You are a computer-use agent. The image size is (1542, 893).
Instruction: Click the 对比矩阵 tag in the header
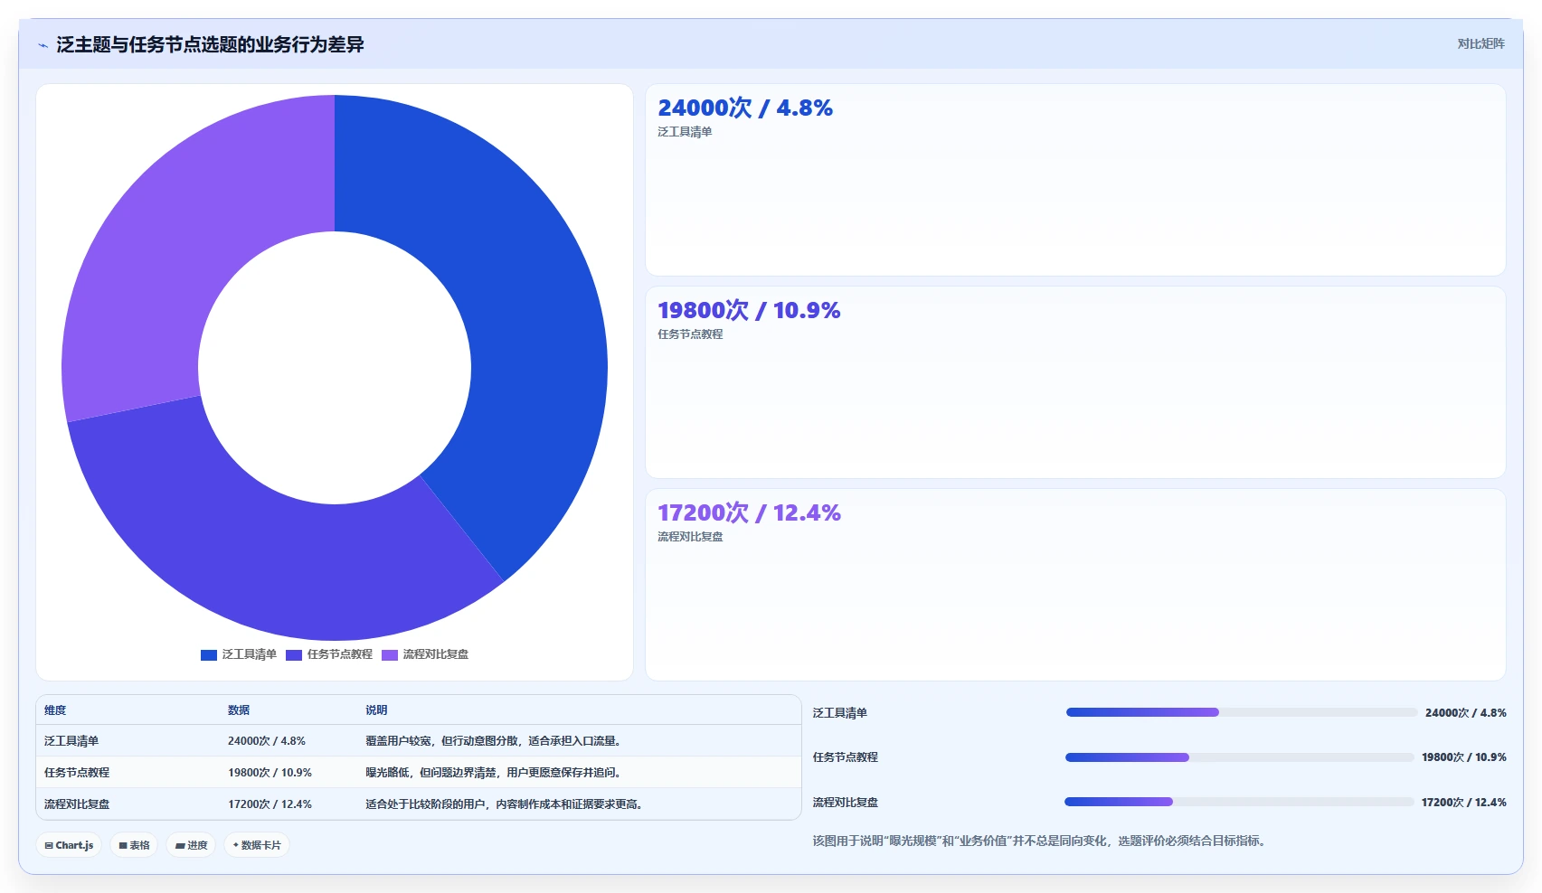pyautogui.click(x=1481, y=43)
